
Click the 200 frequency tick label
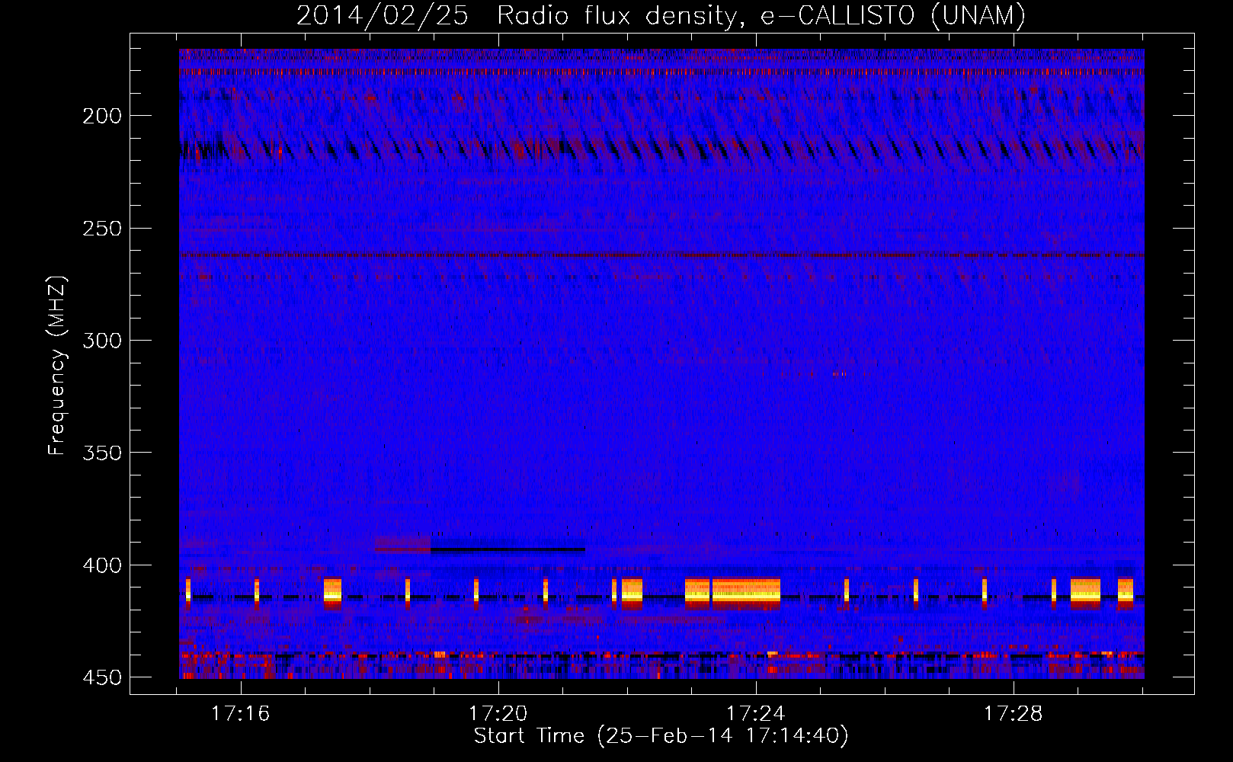[102, 116]
